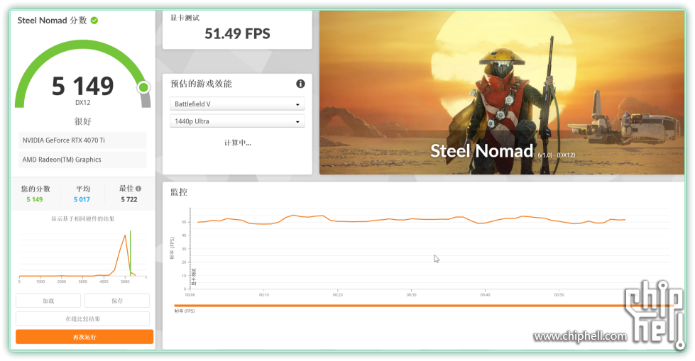Click the Steel Nomad 分数 title
The width and height of the screenshot is (695, 361).
click(x=52, y=21)
